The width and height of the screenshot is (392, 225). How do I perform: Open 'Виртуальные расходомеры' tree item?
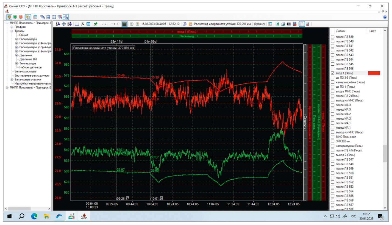[x=32, y=76]
